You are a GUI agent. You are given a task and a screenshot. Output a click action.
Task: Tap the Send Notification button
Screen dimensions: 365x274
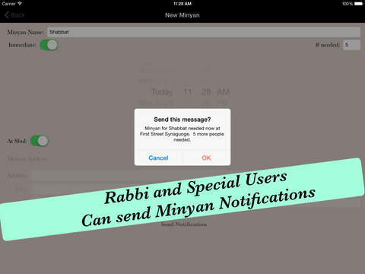coord(184,224)
